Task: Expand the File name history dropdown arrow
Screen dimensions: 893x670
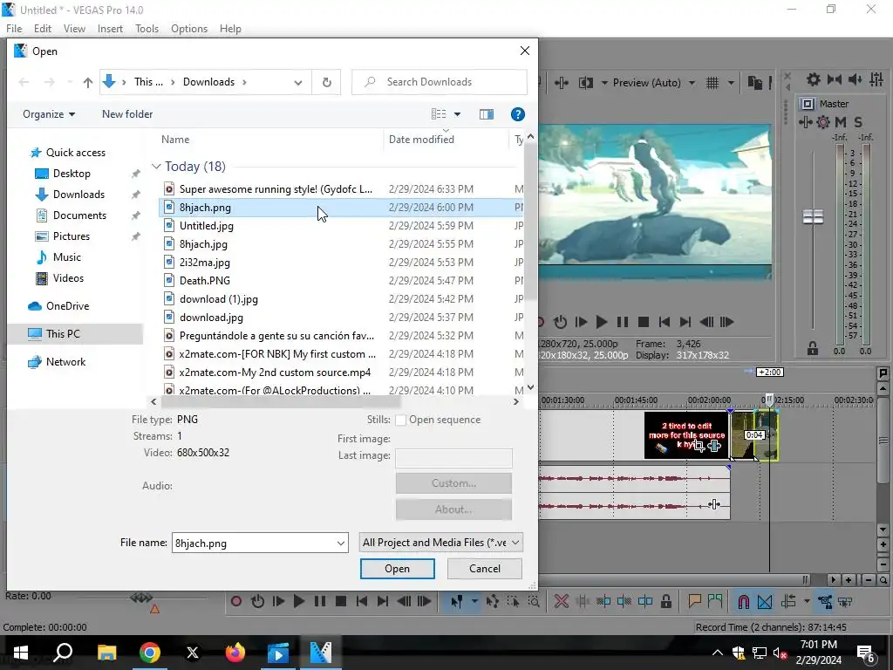Action: [341, 543]
